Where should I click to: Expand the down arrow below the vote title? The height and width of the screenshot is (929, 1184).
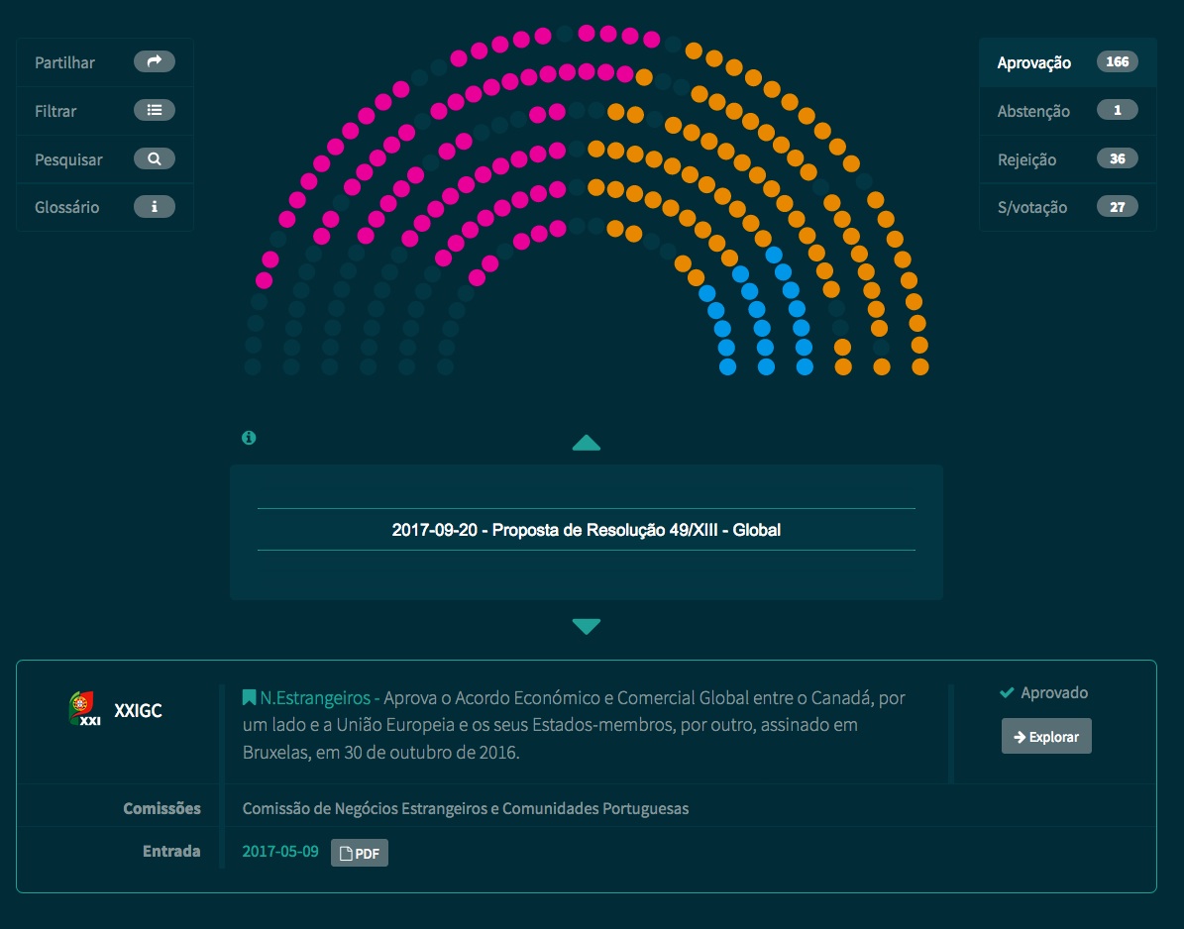[587, 626]
